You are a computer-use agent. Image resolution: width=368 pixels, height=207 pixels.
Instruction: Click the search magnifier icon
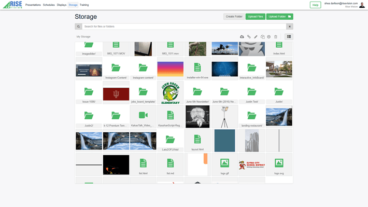[x=78, y=26]
